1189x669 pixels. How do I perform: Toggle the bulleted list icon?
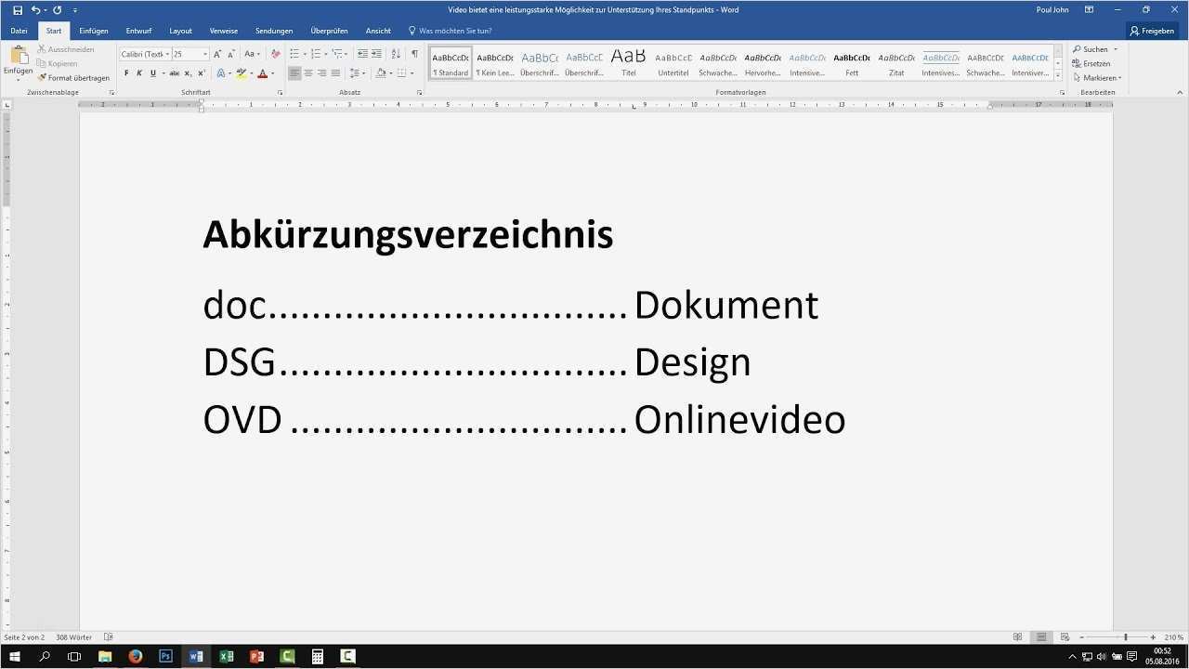pos(294,53)
